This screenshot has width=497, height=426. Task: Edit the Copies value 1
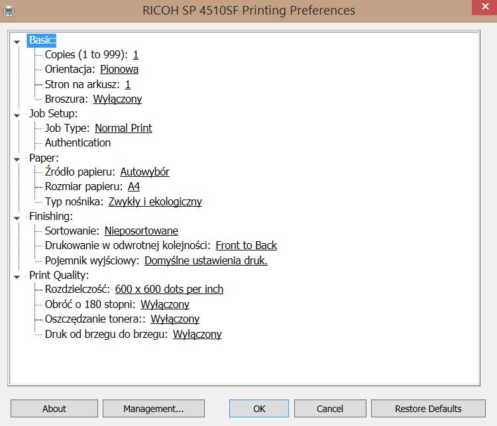pos(136,55)
